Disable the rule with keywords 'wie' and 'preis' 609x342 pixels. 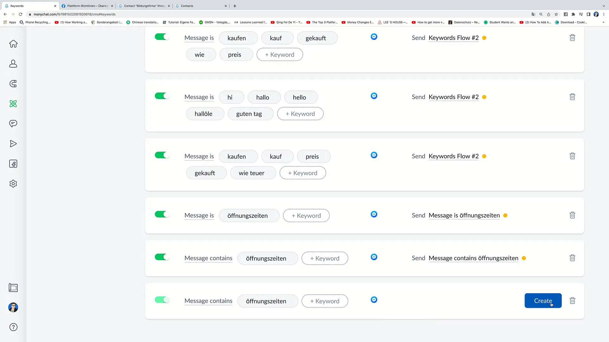click(162, 37)
